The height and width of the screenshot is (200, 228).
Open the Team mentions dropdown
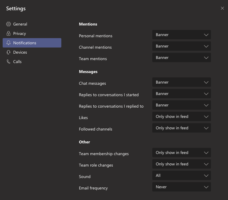click(181, 57)
